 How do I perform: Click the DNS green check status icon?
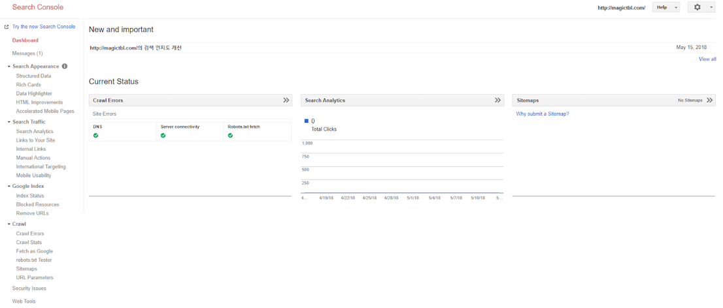pyautogui.click(x=96, y=135)
